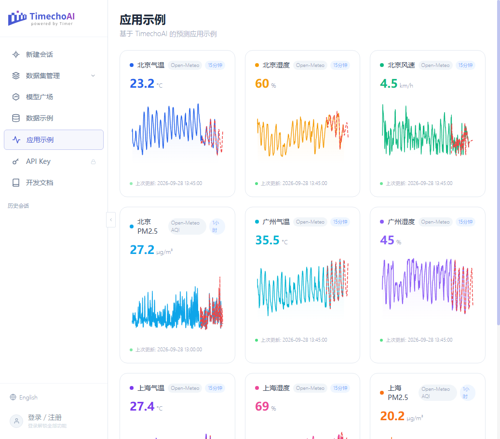Click the 45 % humidity value
This screenshot has height=439, width=500.
[x=391, y=240]
